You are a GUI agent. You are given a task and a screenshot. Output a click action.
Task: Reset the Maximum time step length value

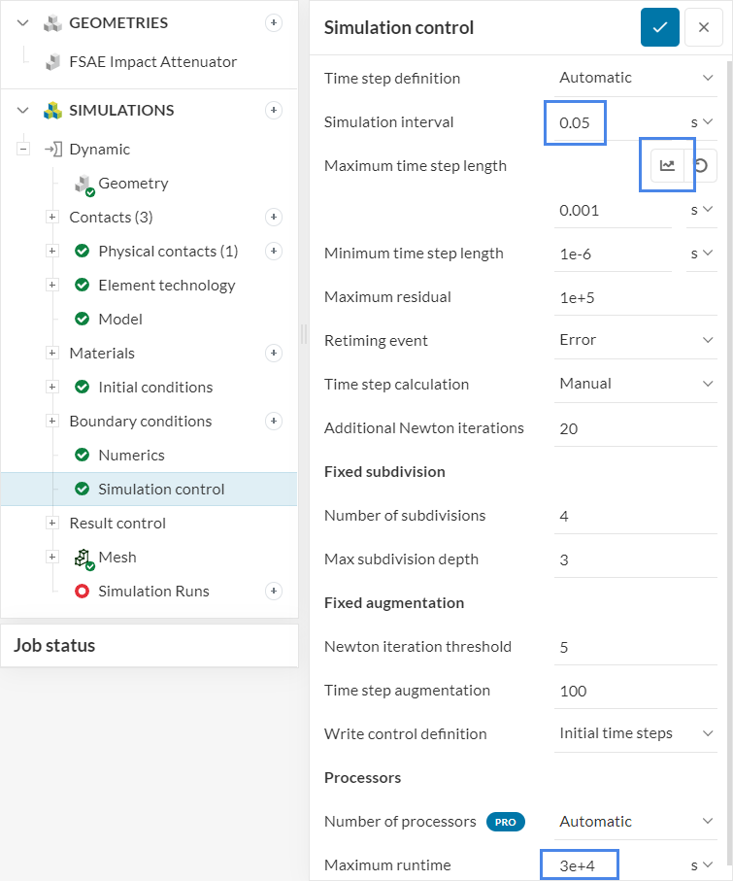click(x=701, y=165)
